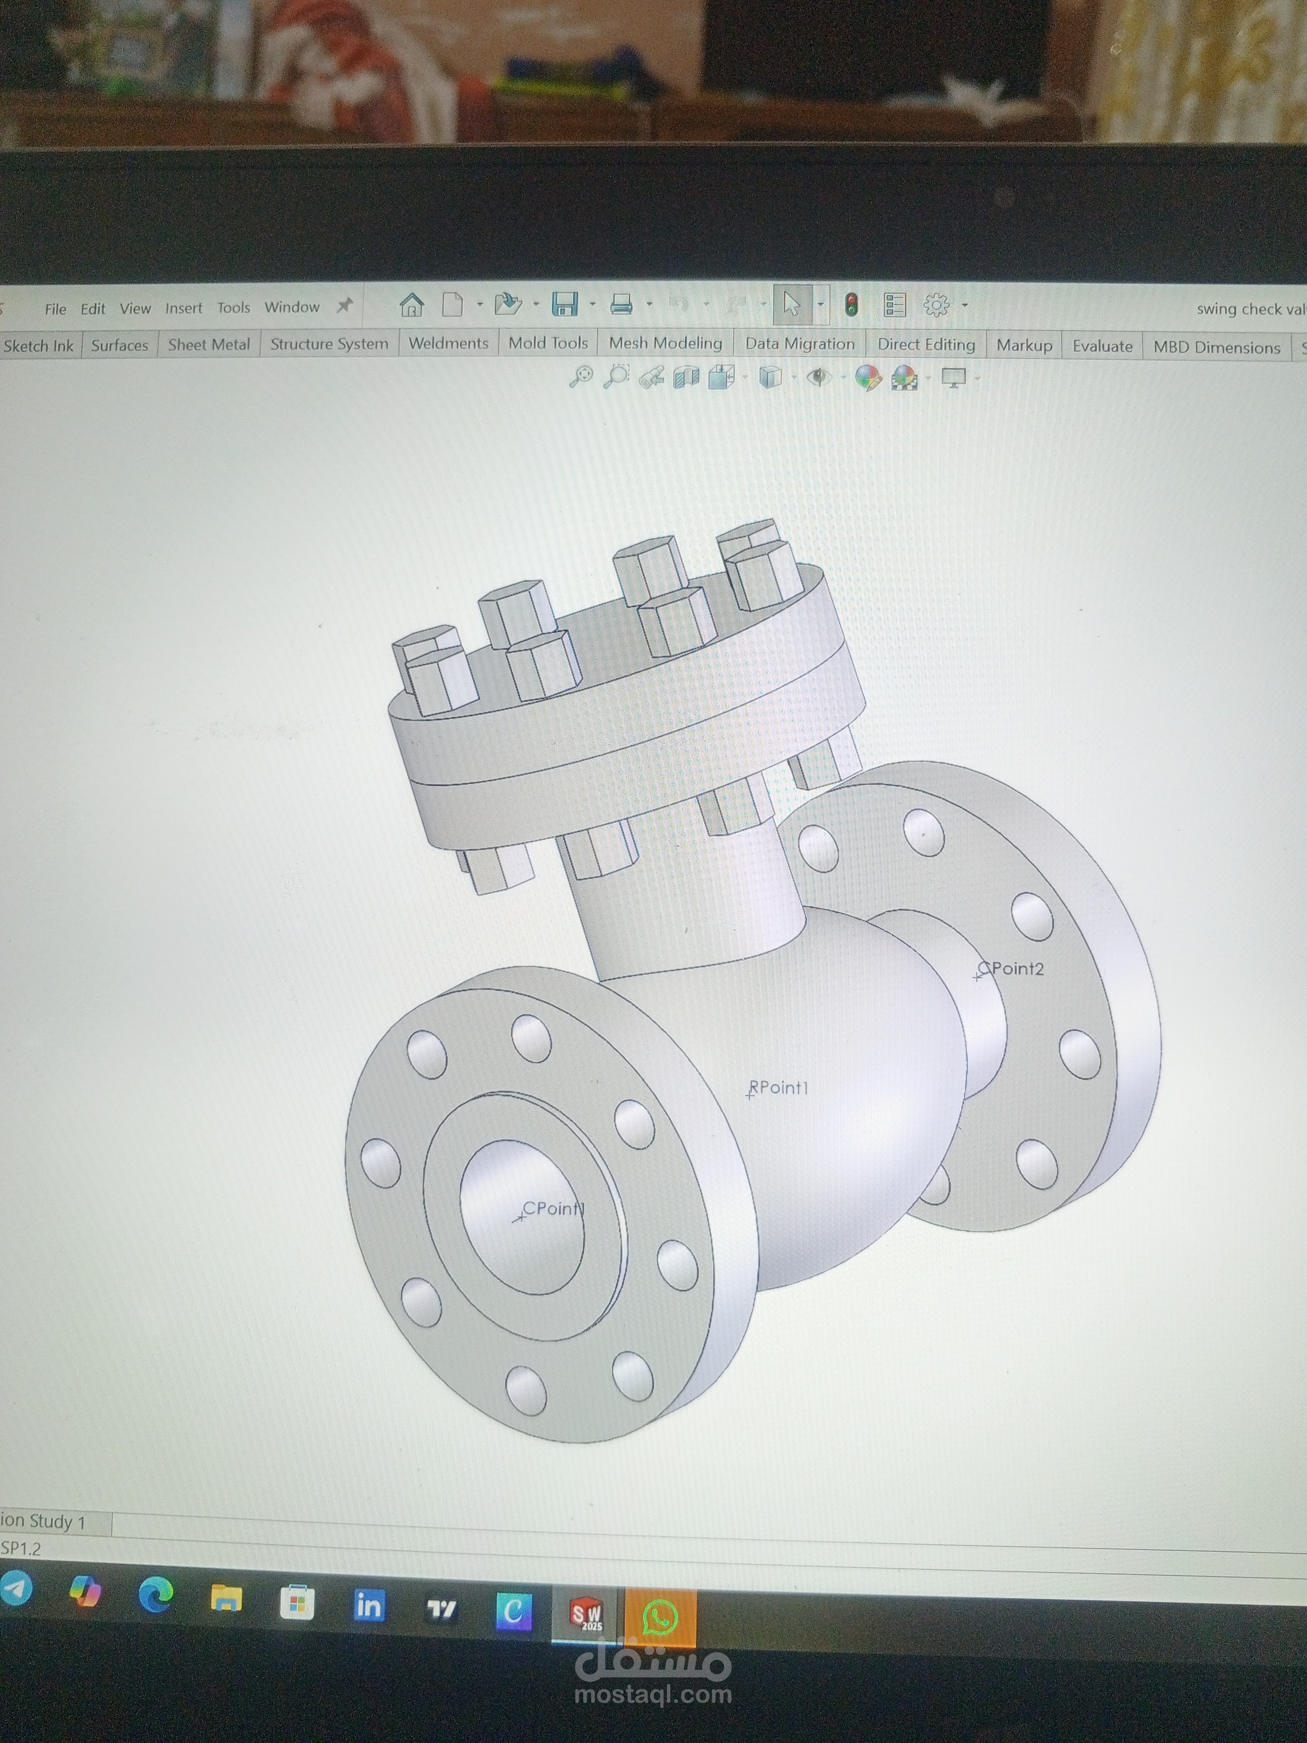Click the Save floppy disk icon
Image resolution: width=1307 pixels, height=1743 pixels.
tap(564, 304)
